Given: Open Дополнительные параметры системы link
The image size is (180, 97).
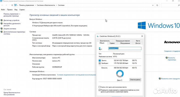Looking at the screenshot, I should [14, 33].
